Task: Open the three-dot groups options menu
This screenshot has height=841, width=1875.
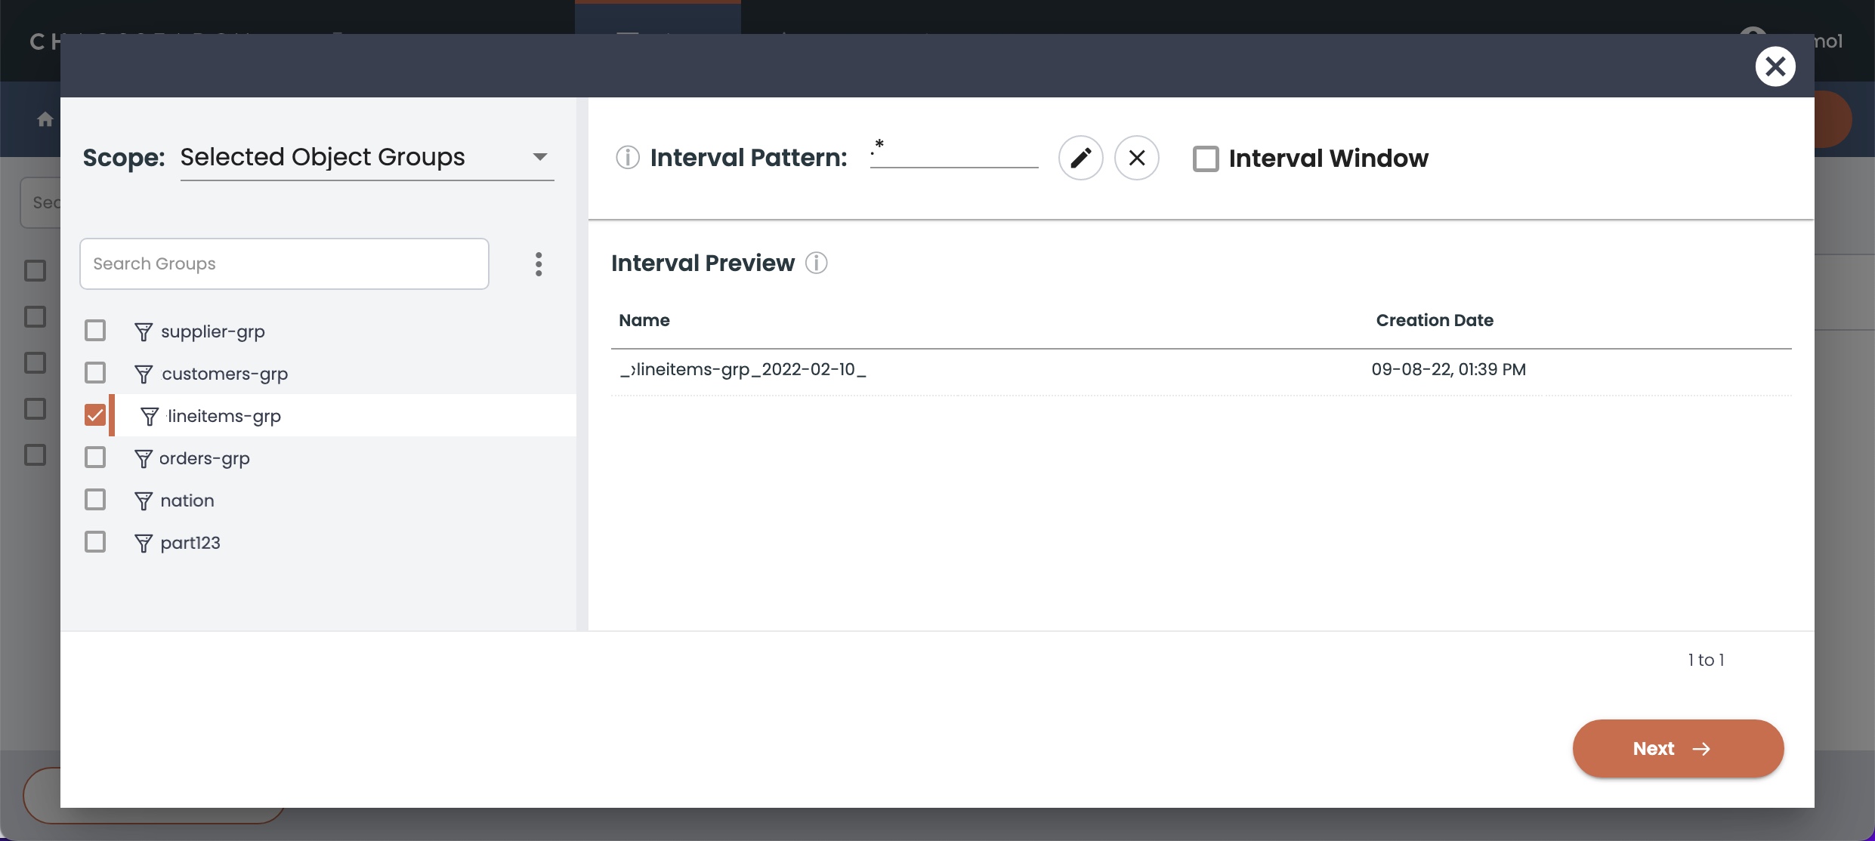Action: (539, 264)
